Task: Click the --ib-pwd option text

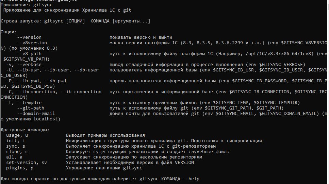Action: click(x=28, y=81)
